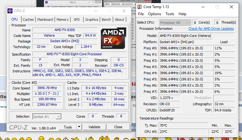
Task: Click the VID 1.2375 v value
Action: 170,98
